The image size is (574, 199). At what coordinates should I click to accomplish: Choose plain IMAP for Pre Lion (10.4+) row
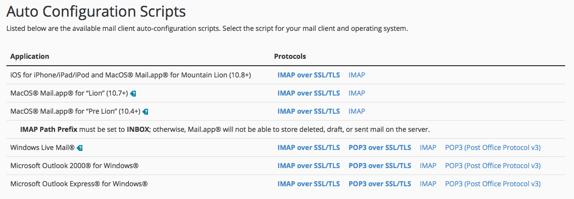coord(356,111)
